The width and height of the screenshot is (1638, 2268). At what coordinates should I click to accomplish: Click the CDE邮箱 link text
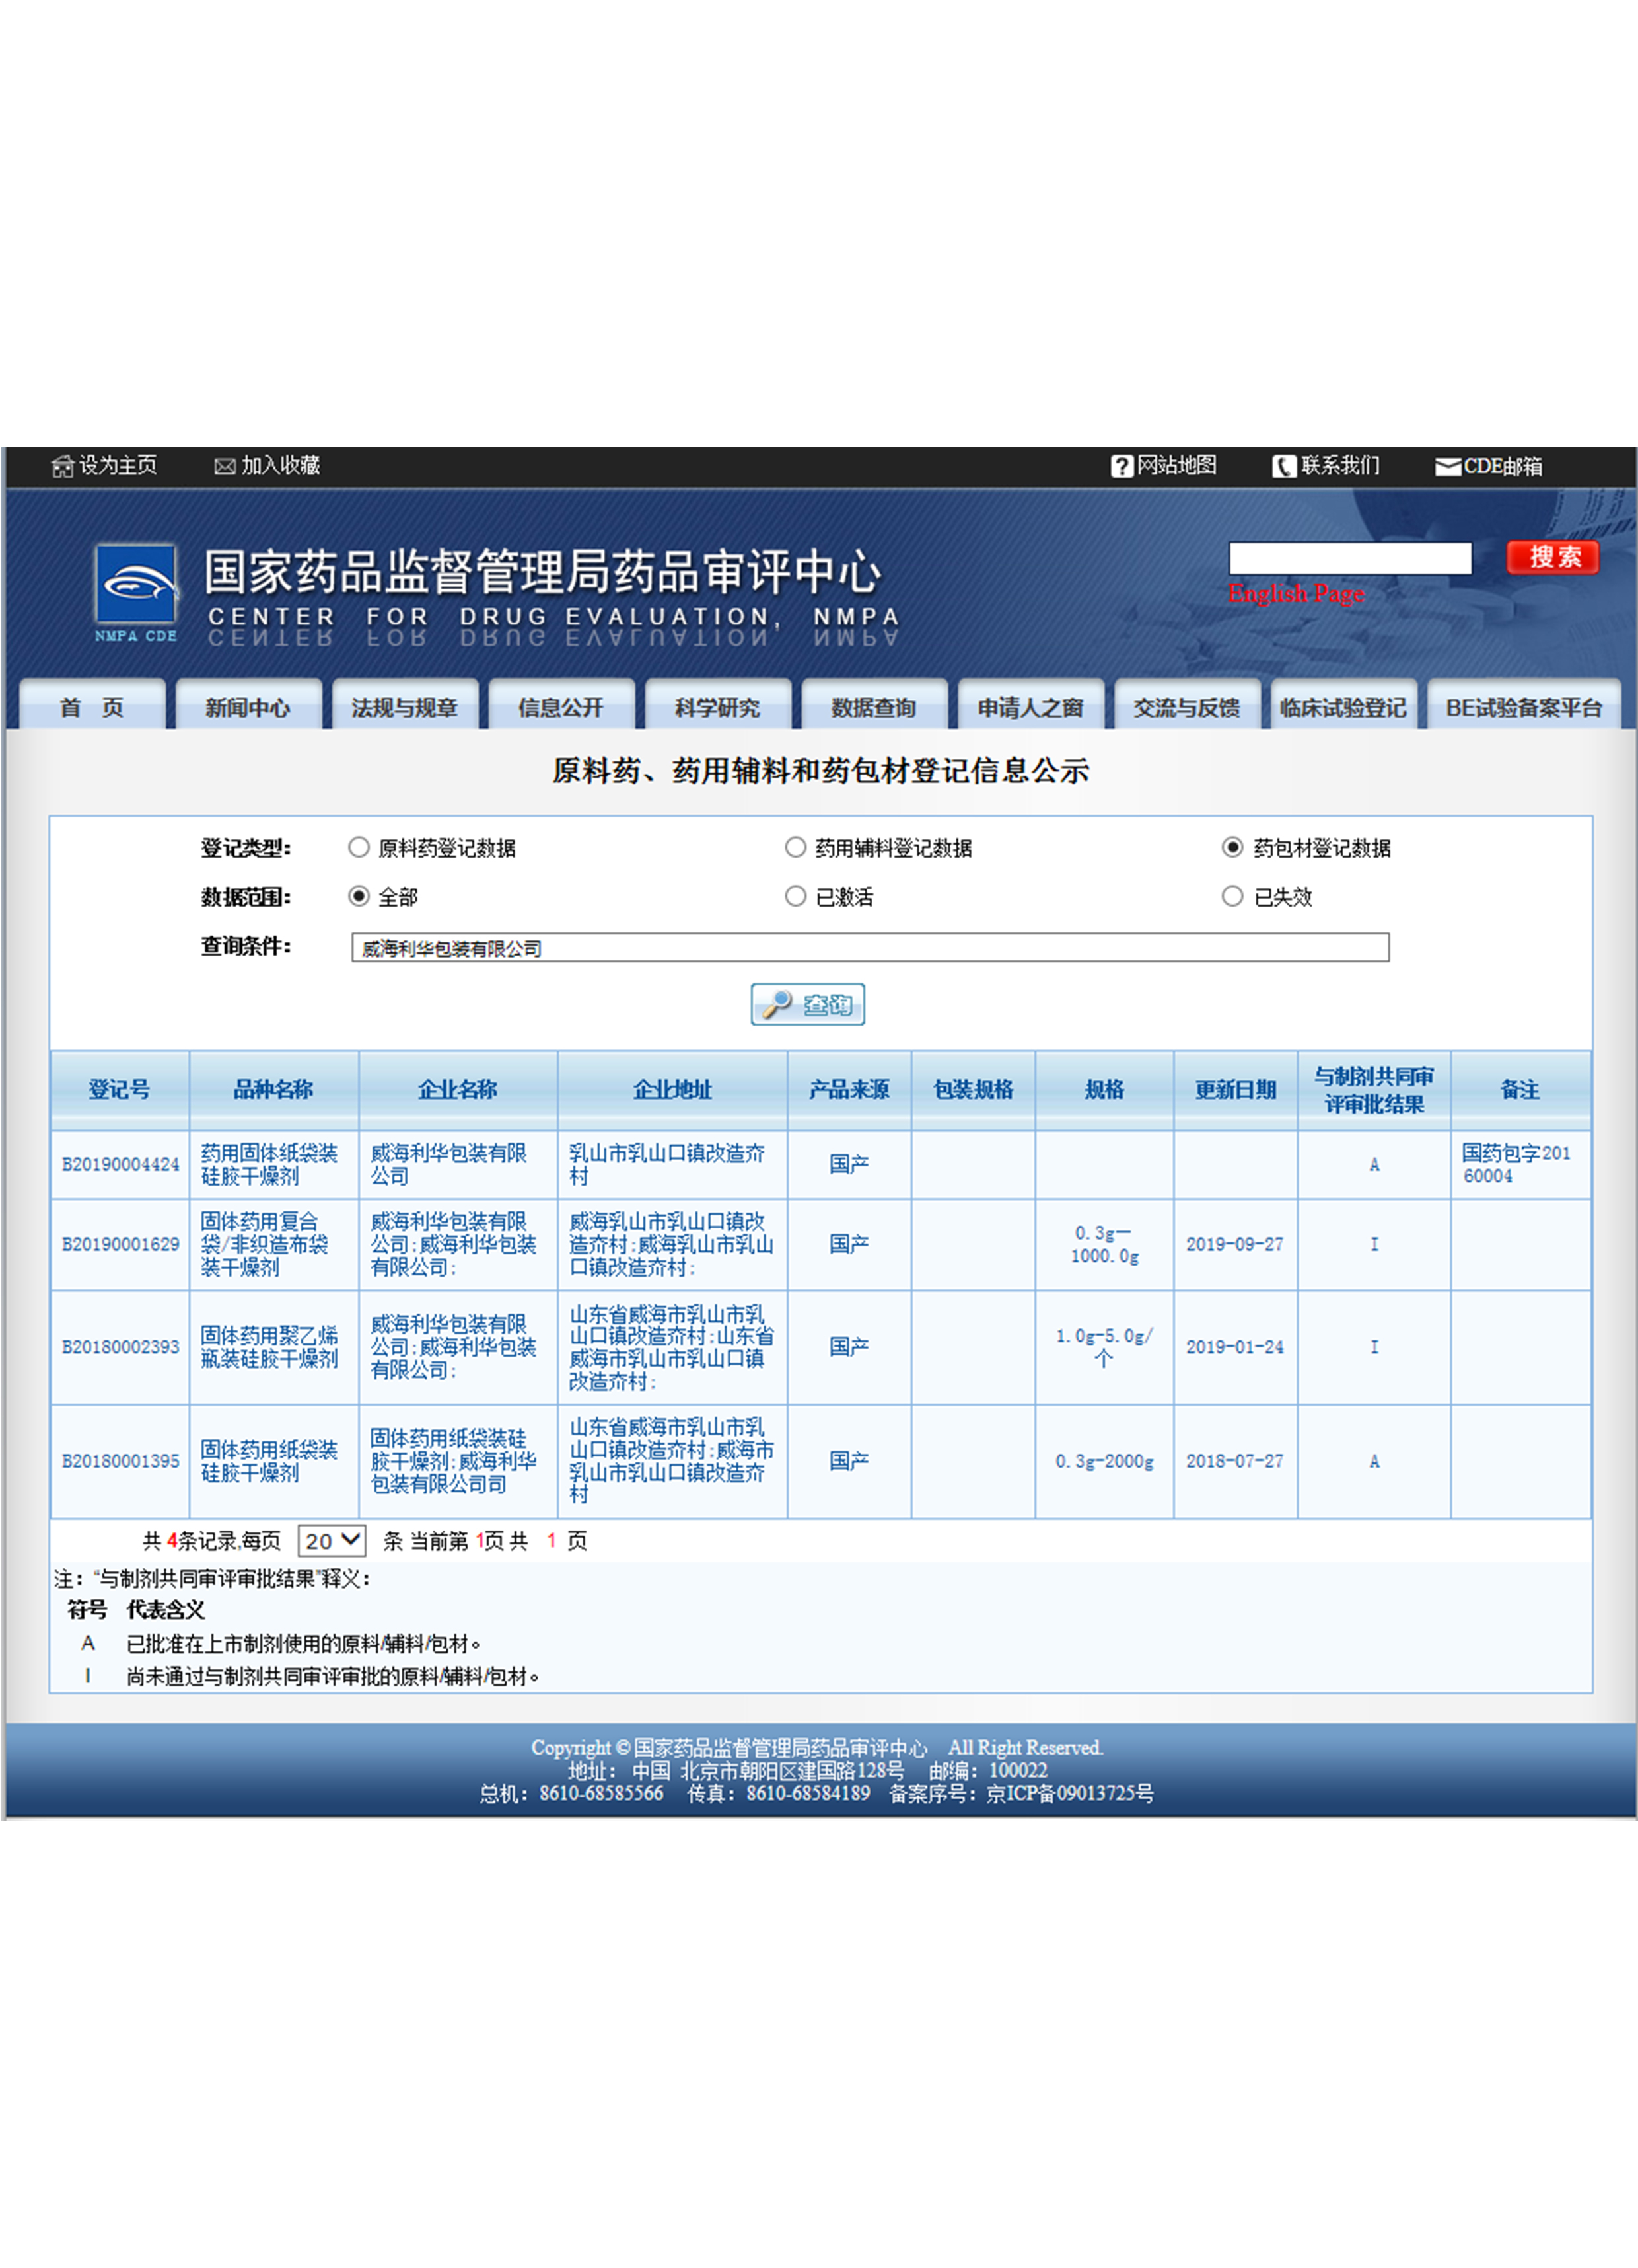pos(1503,466)
